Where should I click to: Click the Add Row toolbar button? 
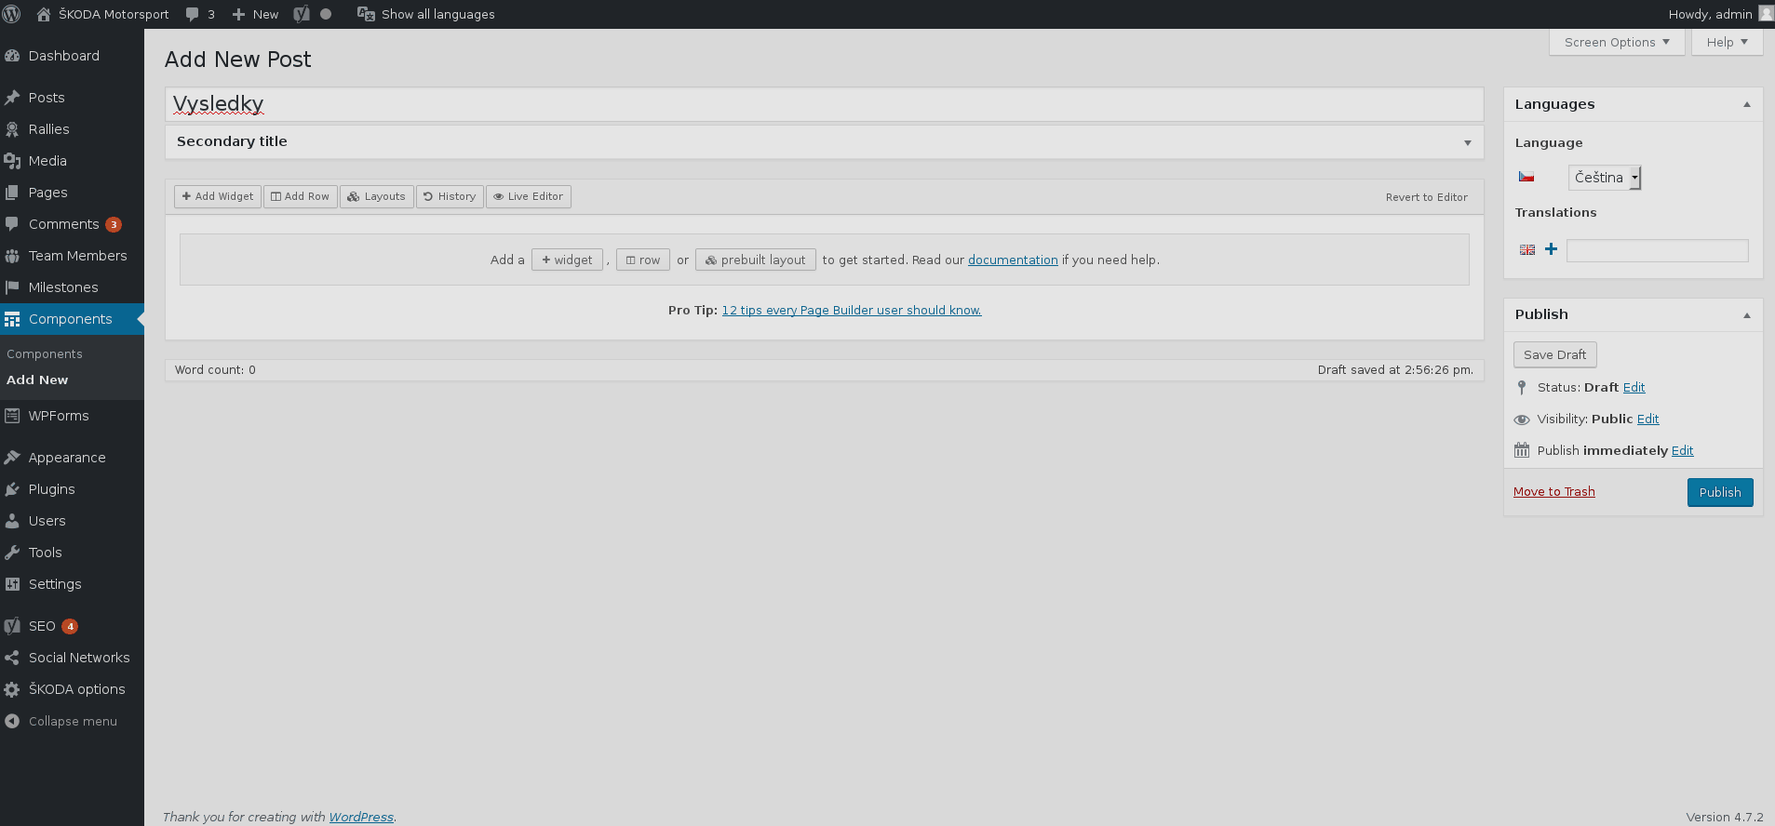coord(300,196)
